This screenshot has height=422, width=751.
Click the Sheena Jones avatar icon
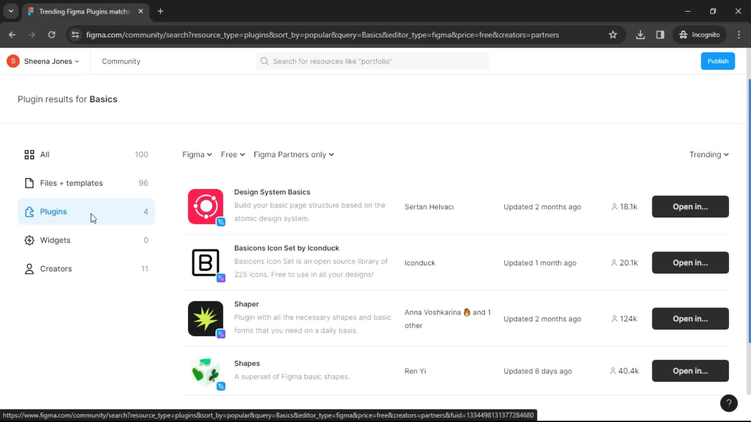tap(13, 61)
